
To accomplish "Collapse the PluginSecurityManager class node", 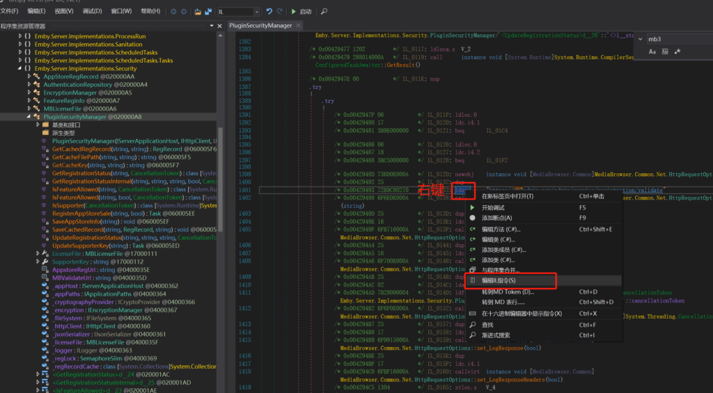I will click(29, 117).
